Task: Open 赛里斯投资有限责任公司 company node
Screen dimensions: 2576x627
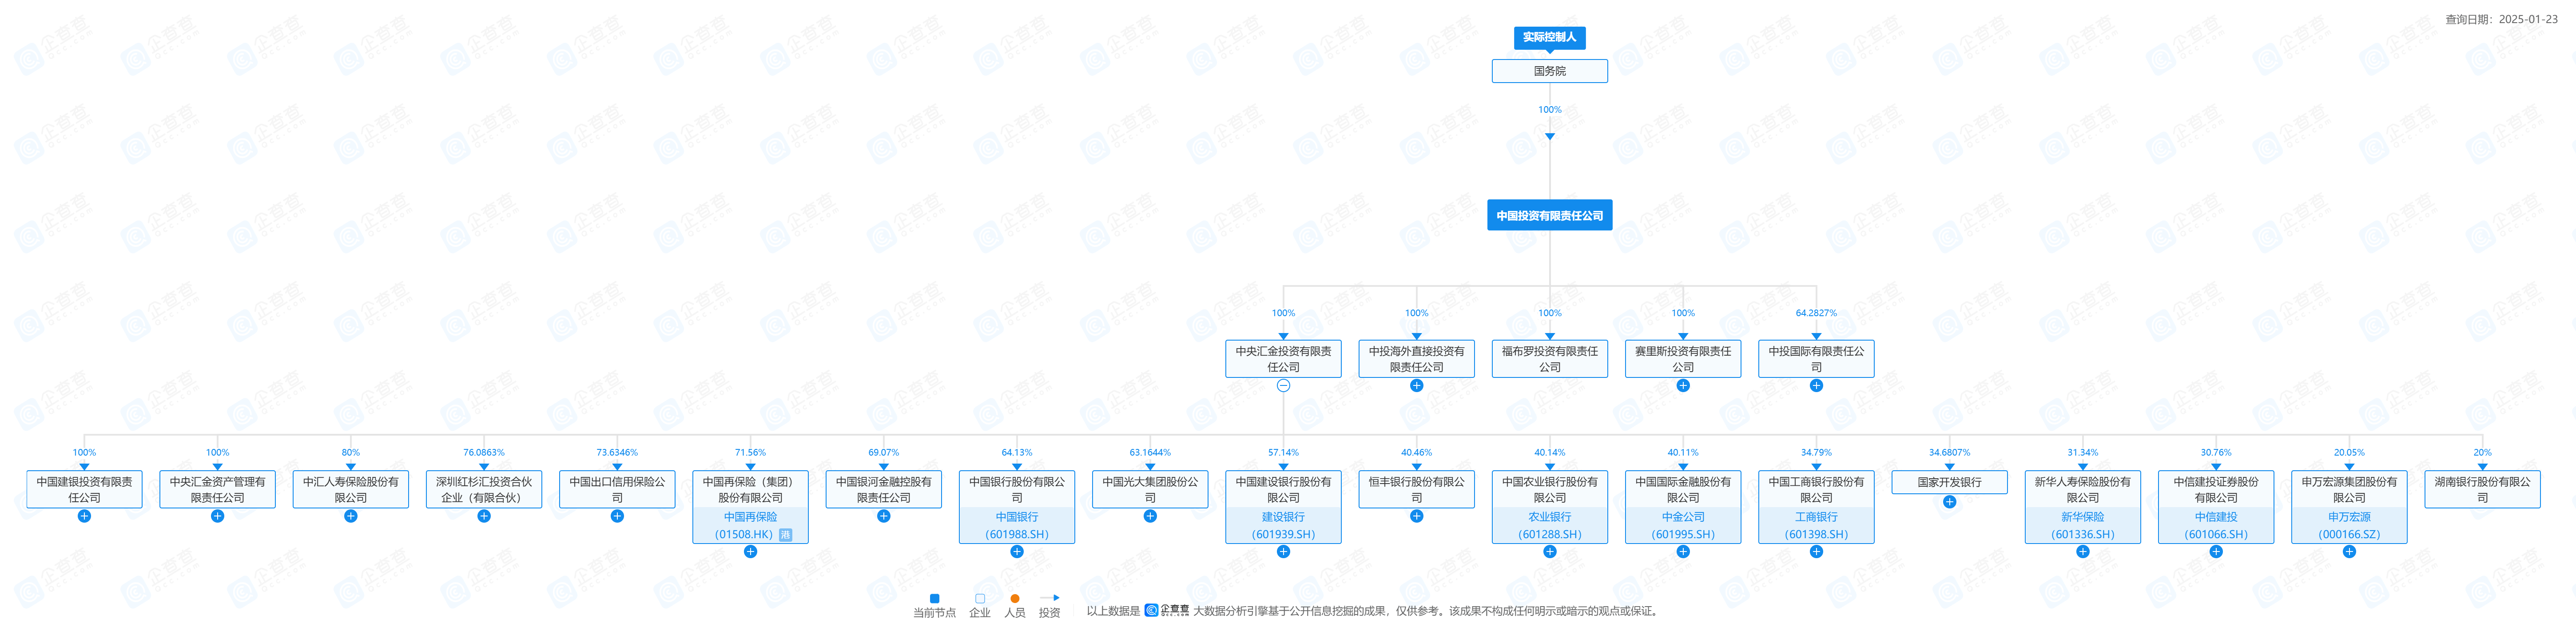Action: tap(1683, 359)
